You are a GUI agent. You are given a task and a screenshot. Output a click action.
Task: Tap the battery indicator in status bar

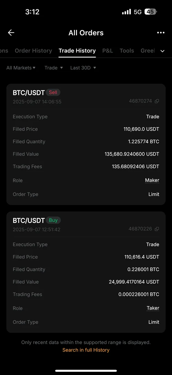point(150,12)
